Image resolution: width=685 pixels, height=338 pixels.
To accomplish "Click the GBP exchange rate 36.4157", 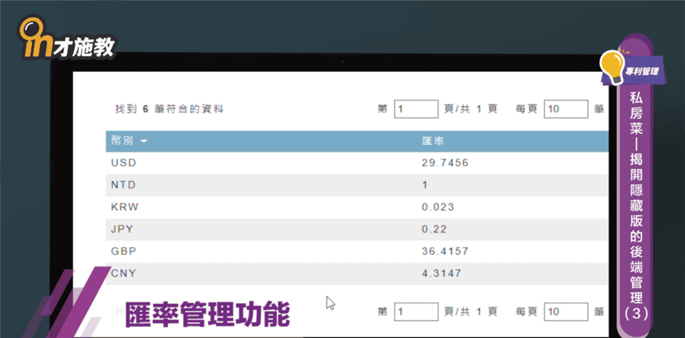I will [x=445, y=251].
